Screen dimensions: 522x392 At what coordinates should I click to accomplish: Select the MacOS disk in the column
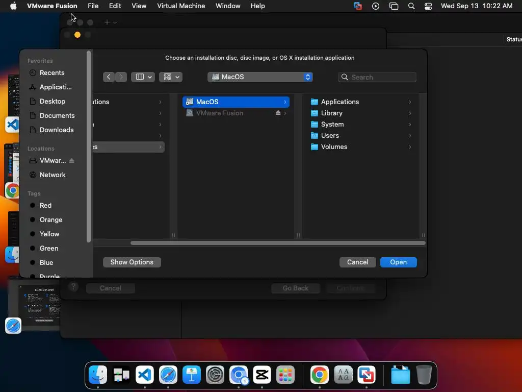click(x=236, y=102)
